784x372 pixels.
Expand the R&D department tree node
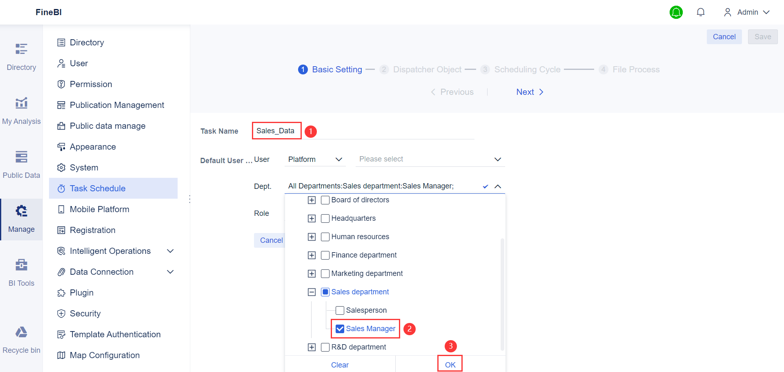312,347
